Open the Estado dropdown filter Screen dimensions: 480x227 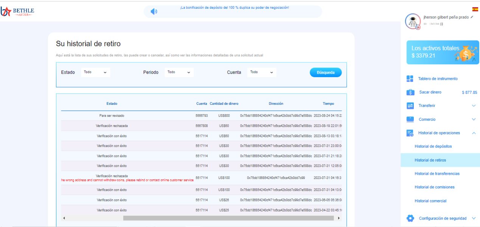click(95, 72)
